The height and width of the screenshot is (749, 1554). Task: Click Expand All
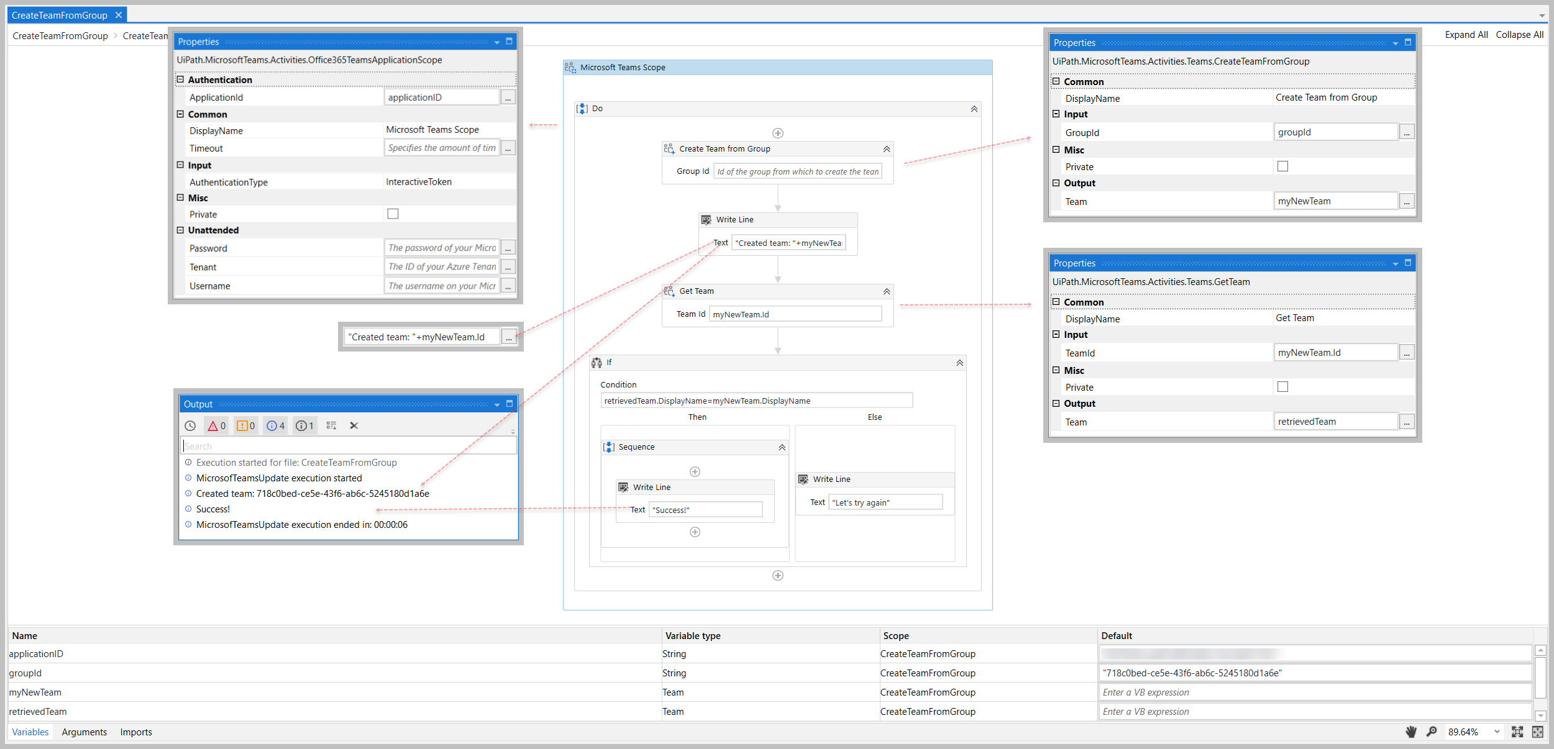(1466, 35)
